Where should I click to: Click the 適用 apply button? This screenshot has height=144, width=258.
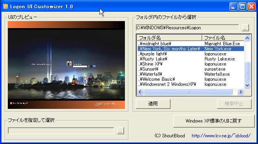153,104
